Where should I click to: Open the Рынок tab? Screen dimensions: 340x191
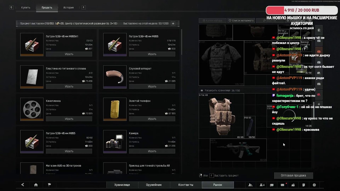218,185
